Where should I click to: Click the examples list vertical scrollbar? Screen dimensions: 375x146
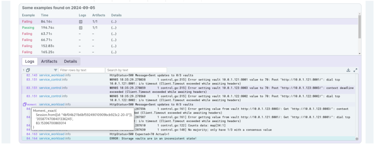click(x=360, y=27)
